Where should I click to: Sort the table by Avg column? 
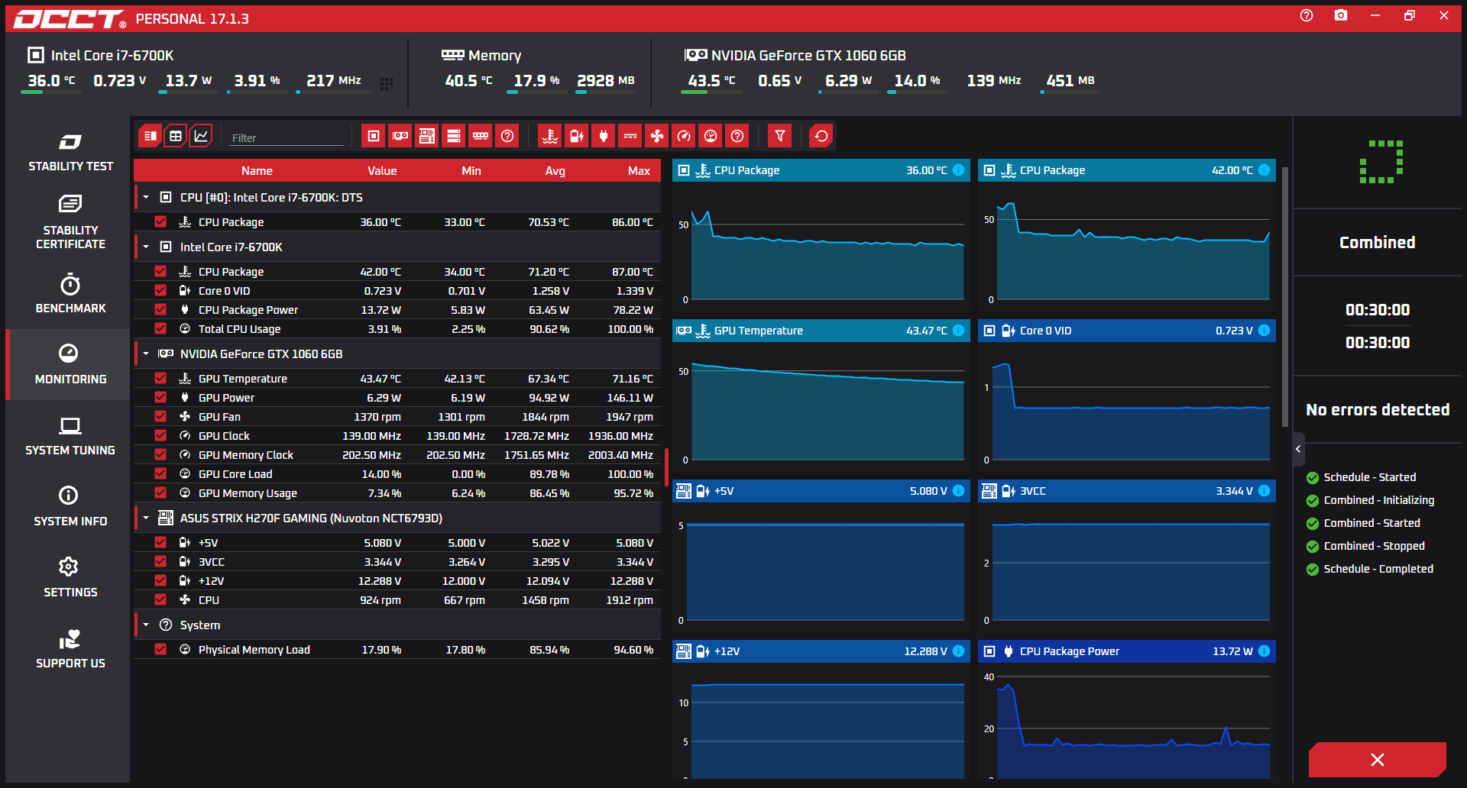pos(555,170)
